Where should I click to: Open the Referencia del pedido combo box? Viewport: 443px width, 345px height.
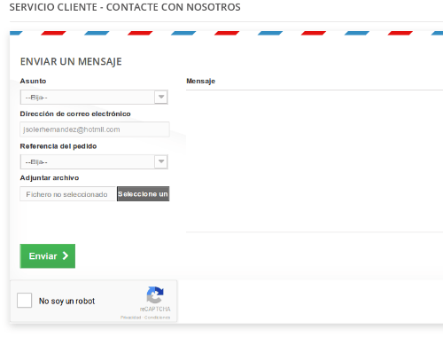(x=94, y=161)
